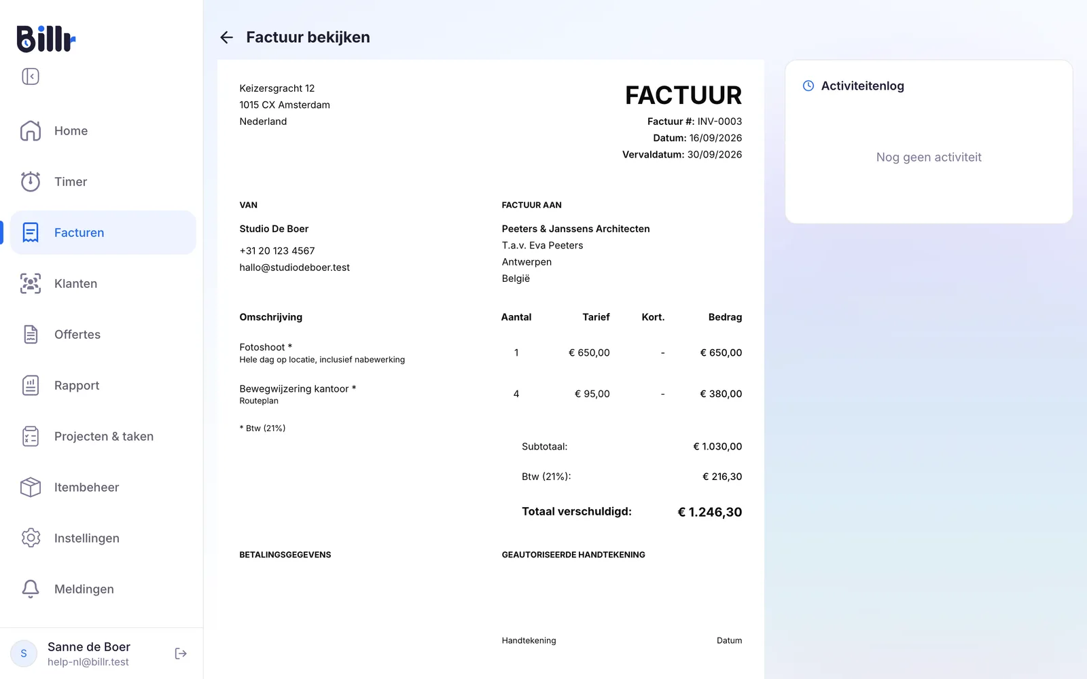Click the Activiteitenlog clock icon
The width and height of the screenshot is (1087, 679).
coord(808,86)
